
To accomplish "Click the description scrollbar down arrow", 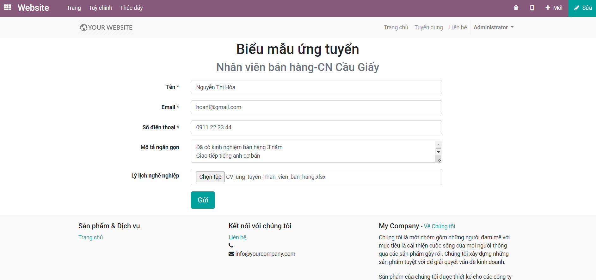I will (438, 152).
